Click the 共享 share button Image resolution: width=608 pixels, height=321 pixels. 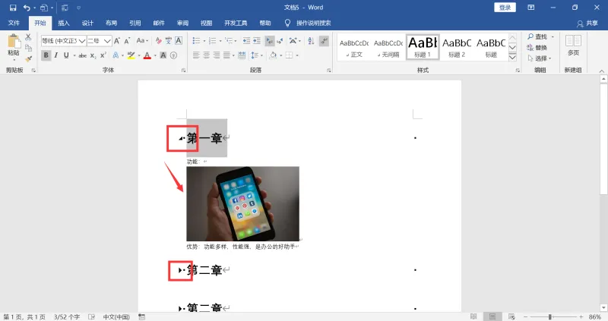pyautogui.click(x=587, y=24)
